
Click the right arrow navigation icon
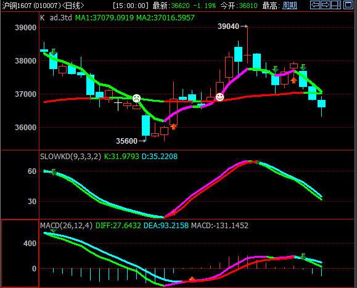326,5
